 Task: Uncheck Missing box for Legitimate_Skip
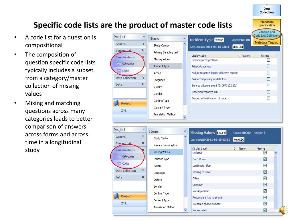pos(265,166)
